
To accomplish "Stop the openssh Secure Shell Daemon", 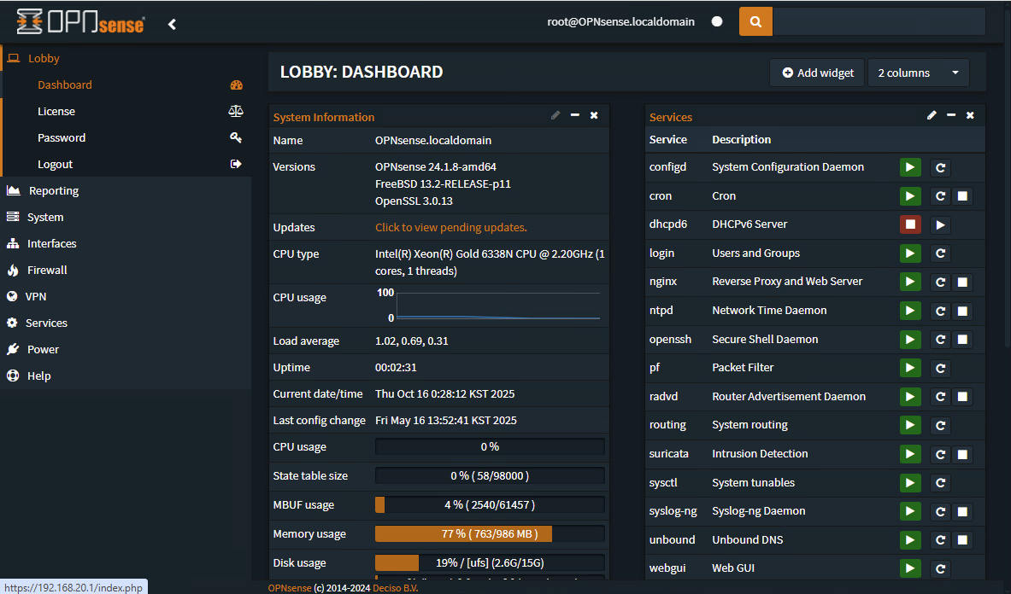I will coord(962,339).
